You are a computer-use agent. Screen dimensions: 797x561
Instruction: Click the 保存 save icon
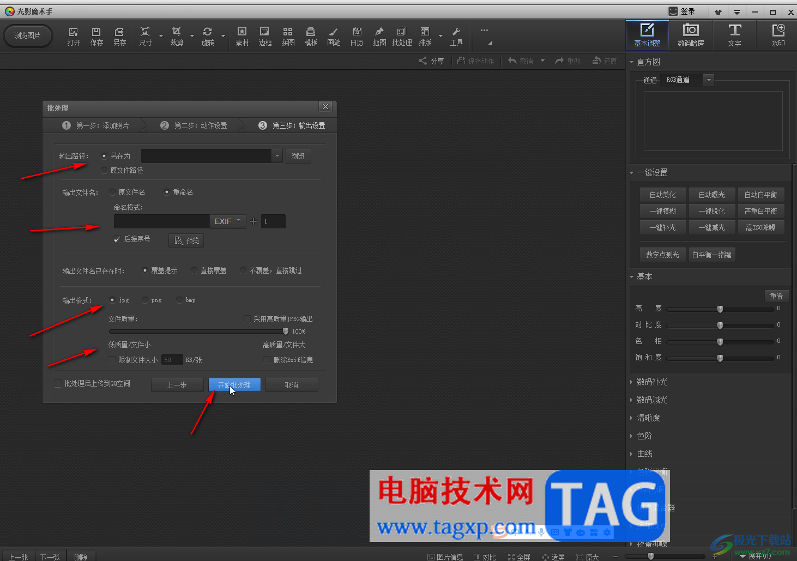tap(96, 37)
